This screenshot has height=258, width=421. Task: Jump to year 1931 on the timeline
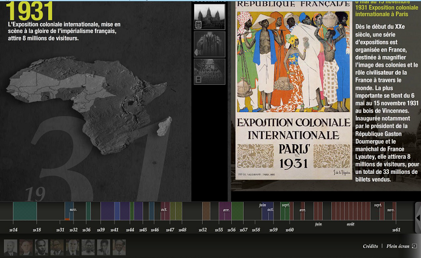pyautogui.click(x=61, y=230)
